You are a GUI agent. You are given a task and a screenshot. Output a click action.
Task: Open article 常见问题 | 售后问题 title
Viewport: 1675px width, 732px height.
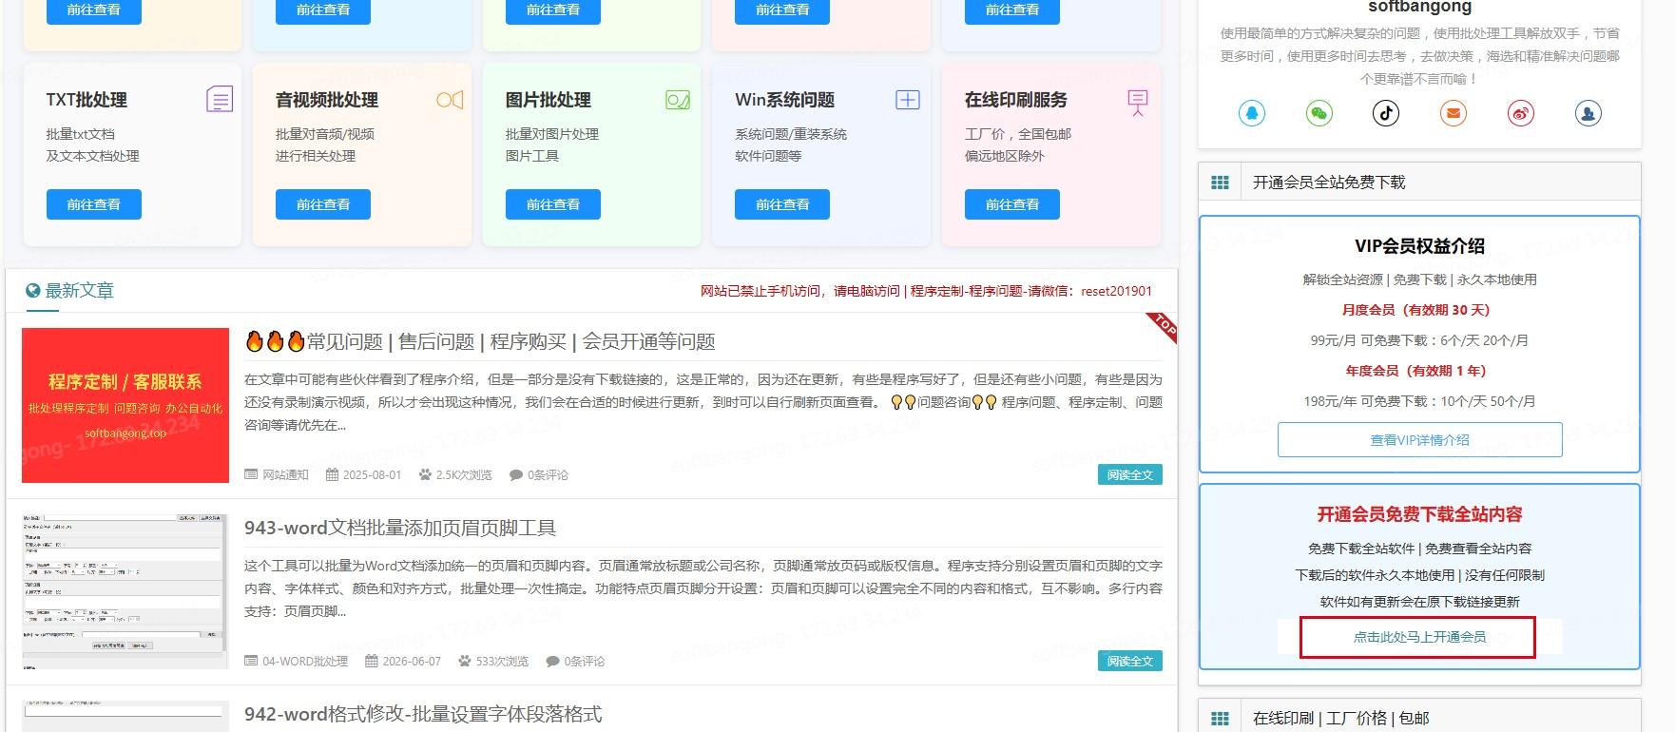point(480,341)
